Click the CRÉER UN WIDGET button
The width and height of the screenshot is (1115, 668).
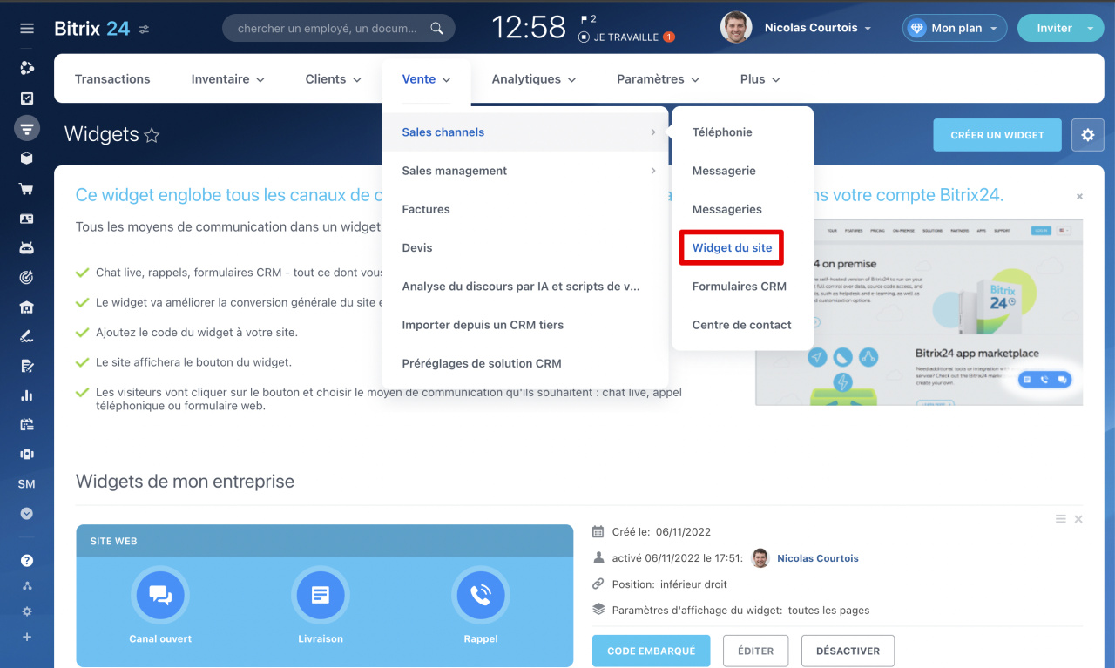pos(997,135)
